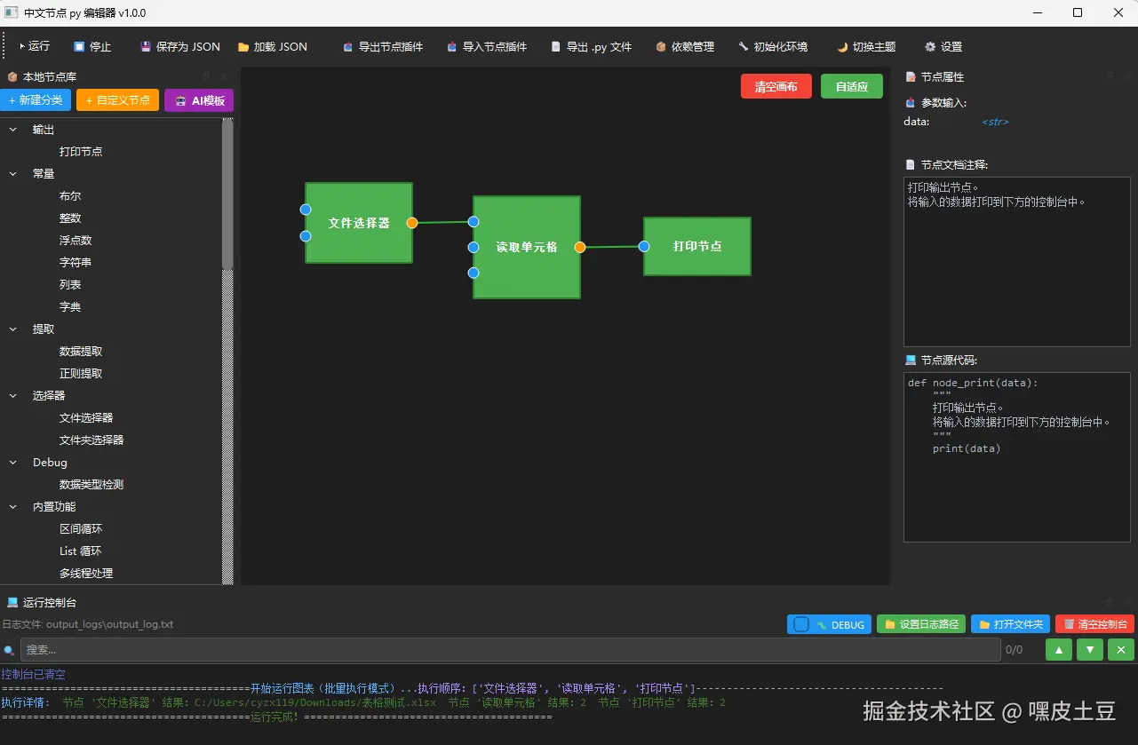
Task: Select the 字符串 constant node
Action: pyautogui.click(x=76, y=263)
